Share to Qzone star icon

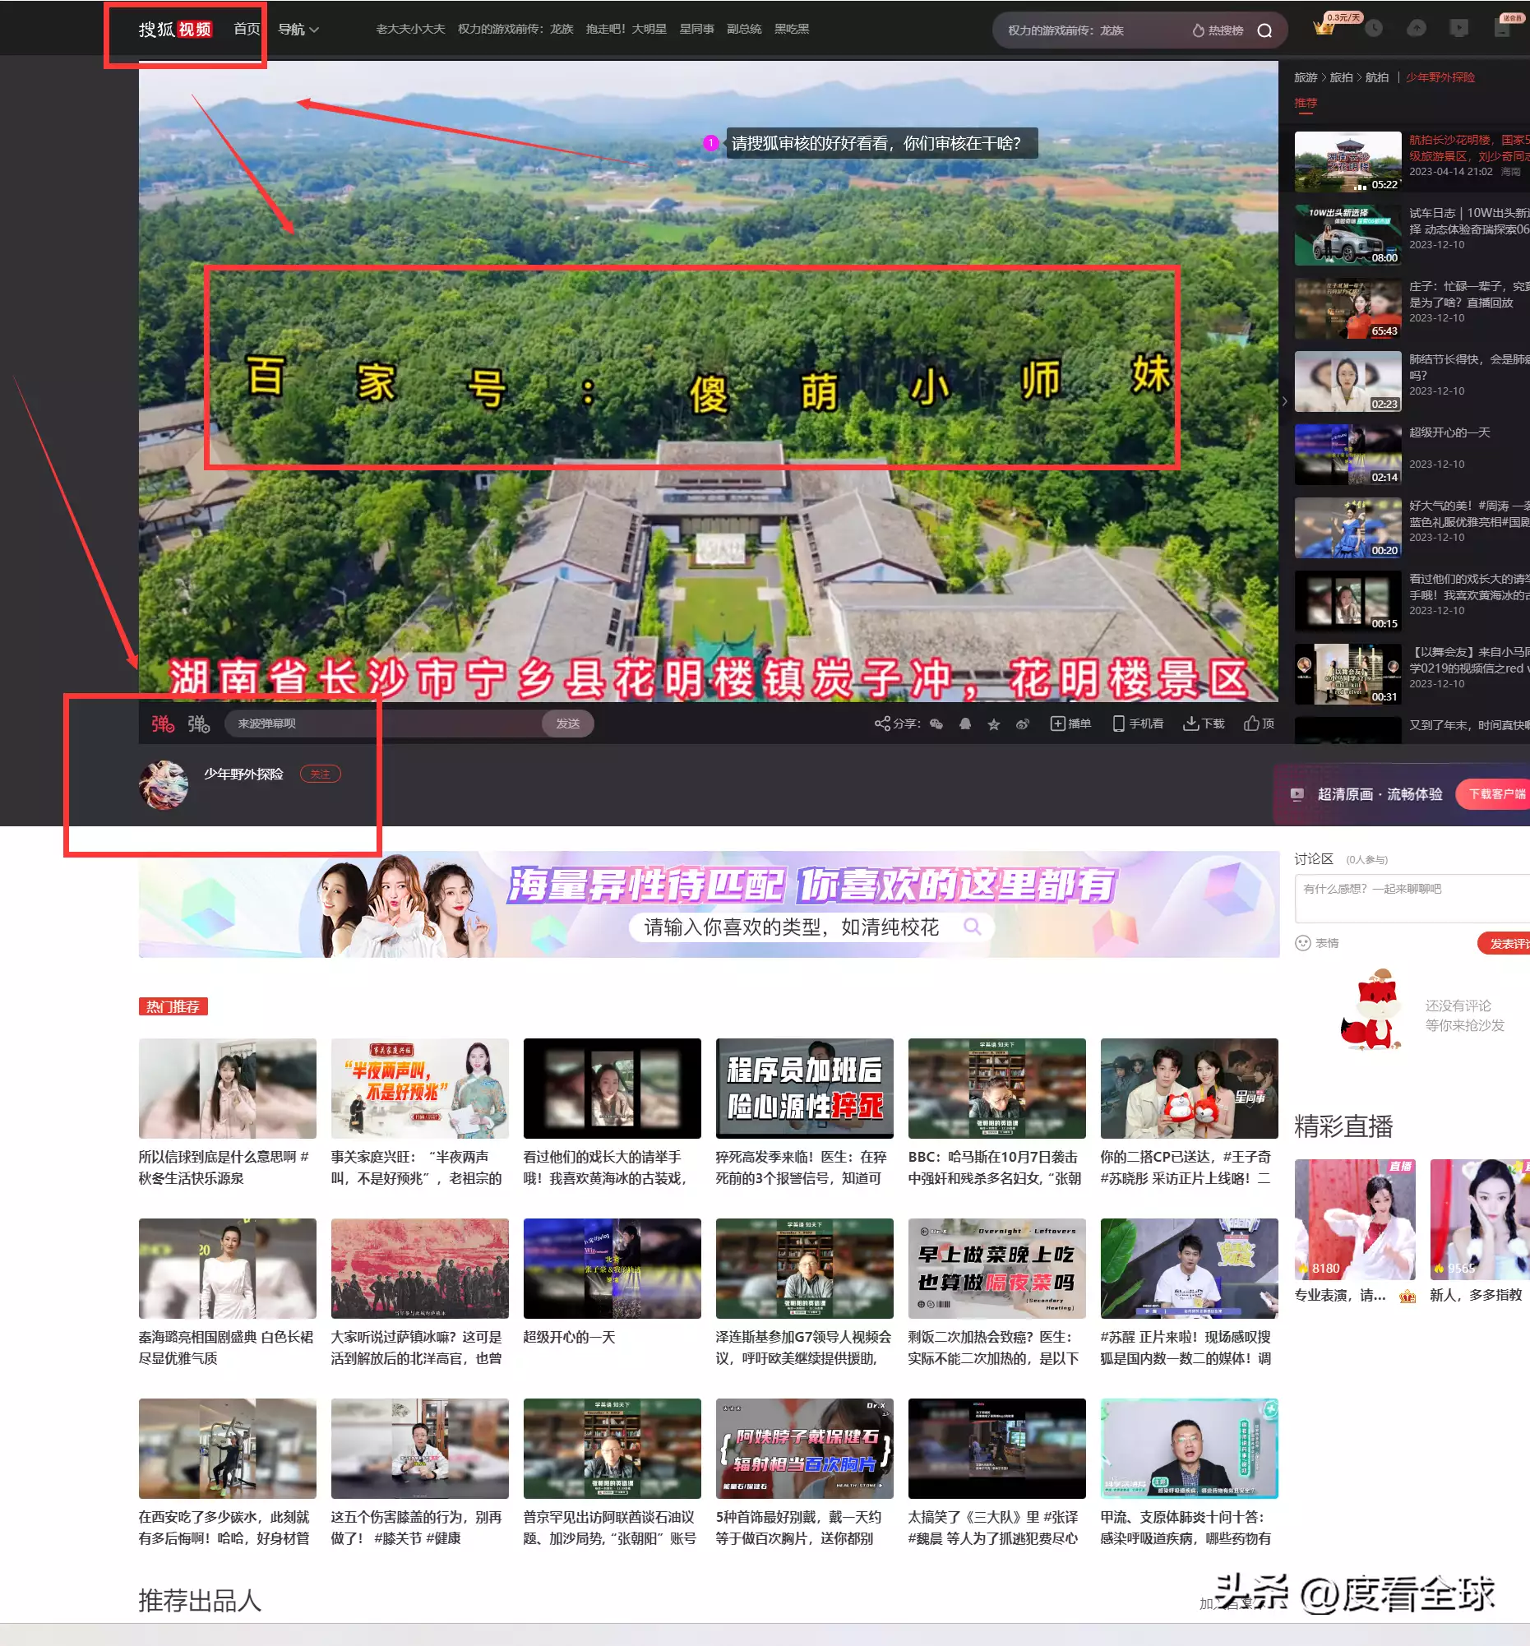point(994,724)
